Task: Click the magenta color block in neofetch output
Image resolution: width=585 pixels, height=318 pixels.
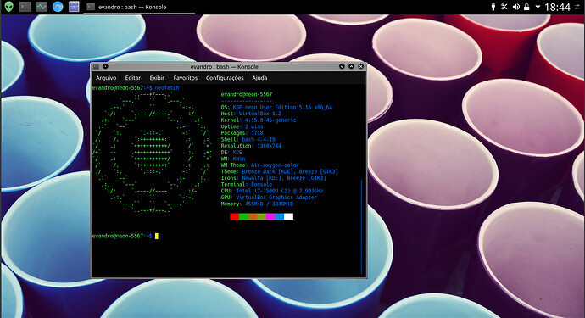Action: pos(270,216)
